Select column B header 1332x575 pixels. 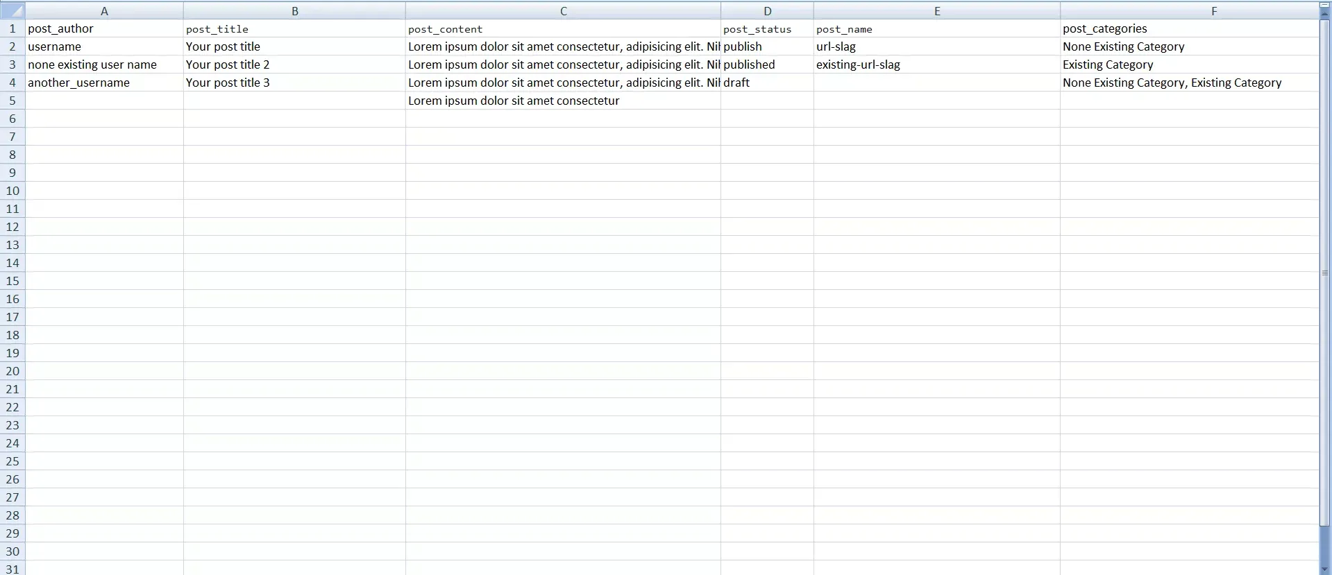click(x=294, y=10)
